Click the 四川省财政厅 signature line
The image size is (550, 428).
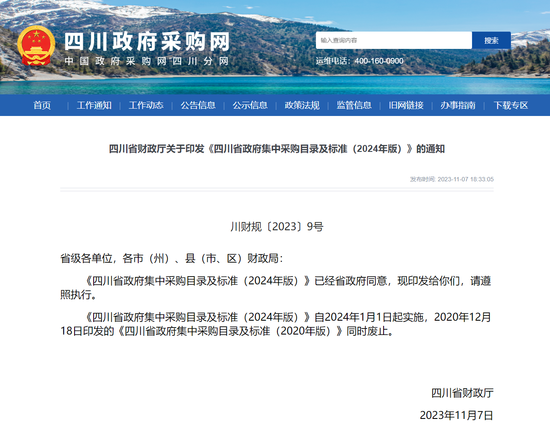pyautogui.click(x=462, y=393)
